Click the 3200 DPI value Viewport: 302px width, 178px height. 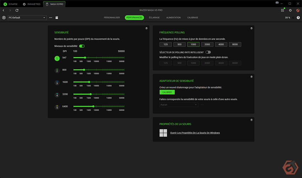point(65,94)
